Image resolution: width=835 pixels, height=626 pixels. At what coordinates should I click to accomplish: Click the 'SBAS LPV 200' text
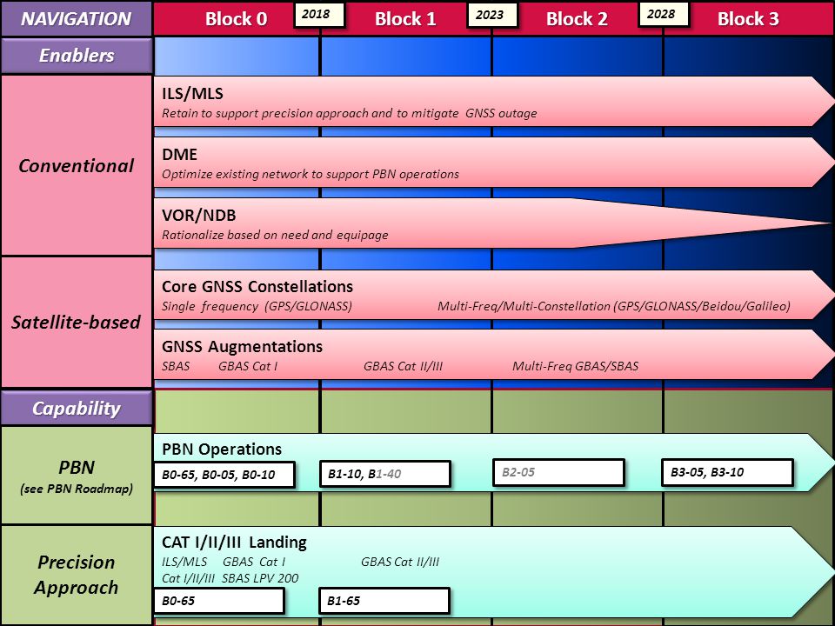click(x=260, y=578)
